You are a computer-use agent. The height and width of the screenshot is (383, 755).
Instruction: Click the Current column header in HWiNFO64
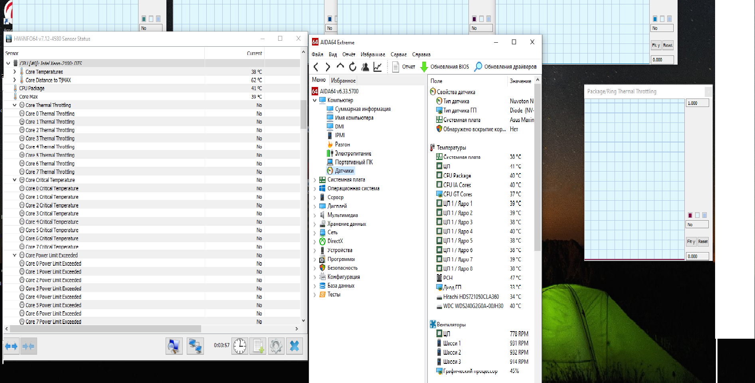point(255,53)
